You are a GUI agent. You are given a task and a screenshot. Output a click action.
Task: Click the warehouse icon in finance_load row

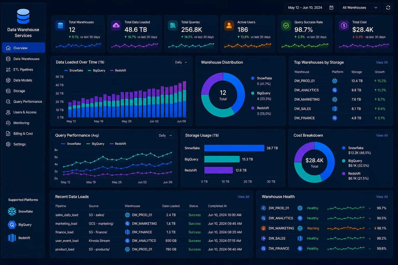(x=127, y=232)
